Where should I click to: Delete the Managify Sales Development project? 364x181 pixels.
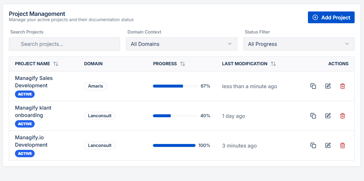[342, 86]
